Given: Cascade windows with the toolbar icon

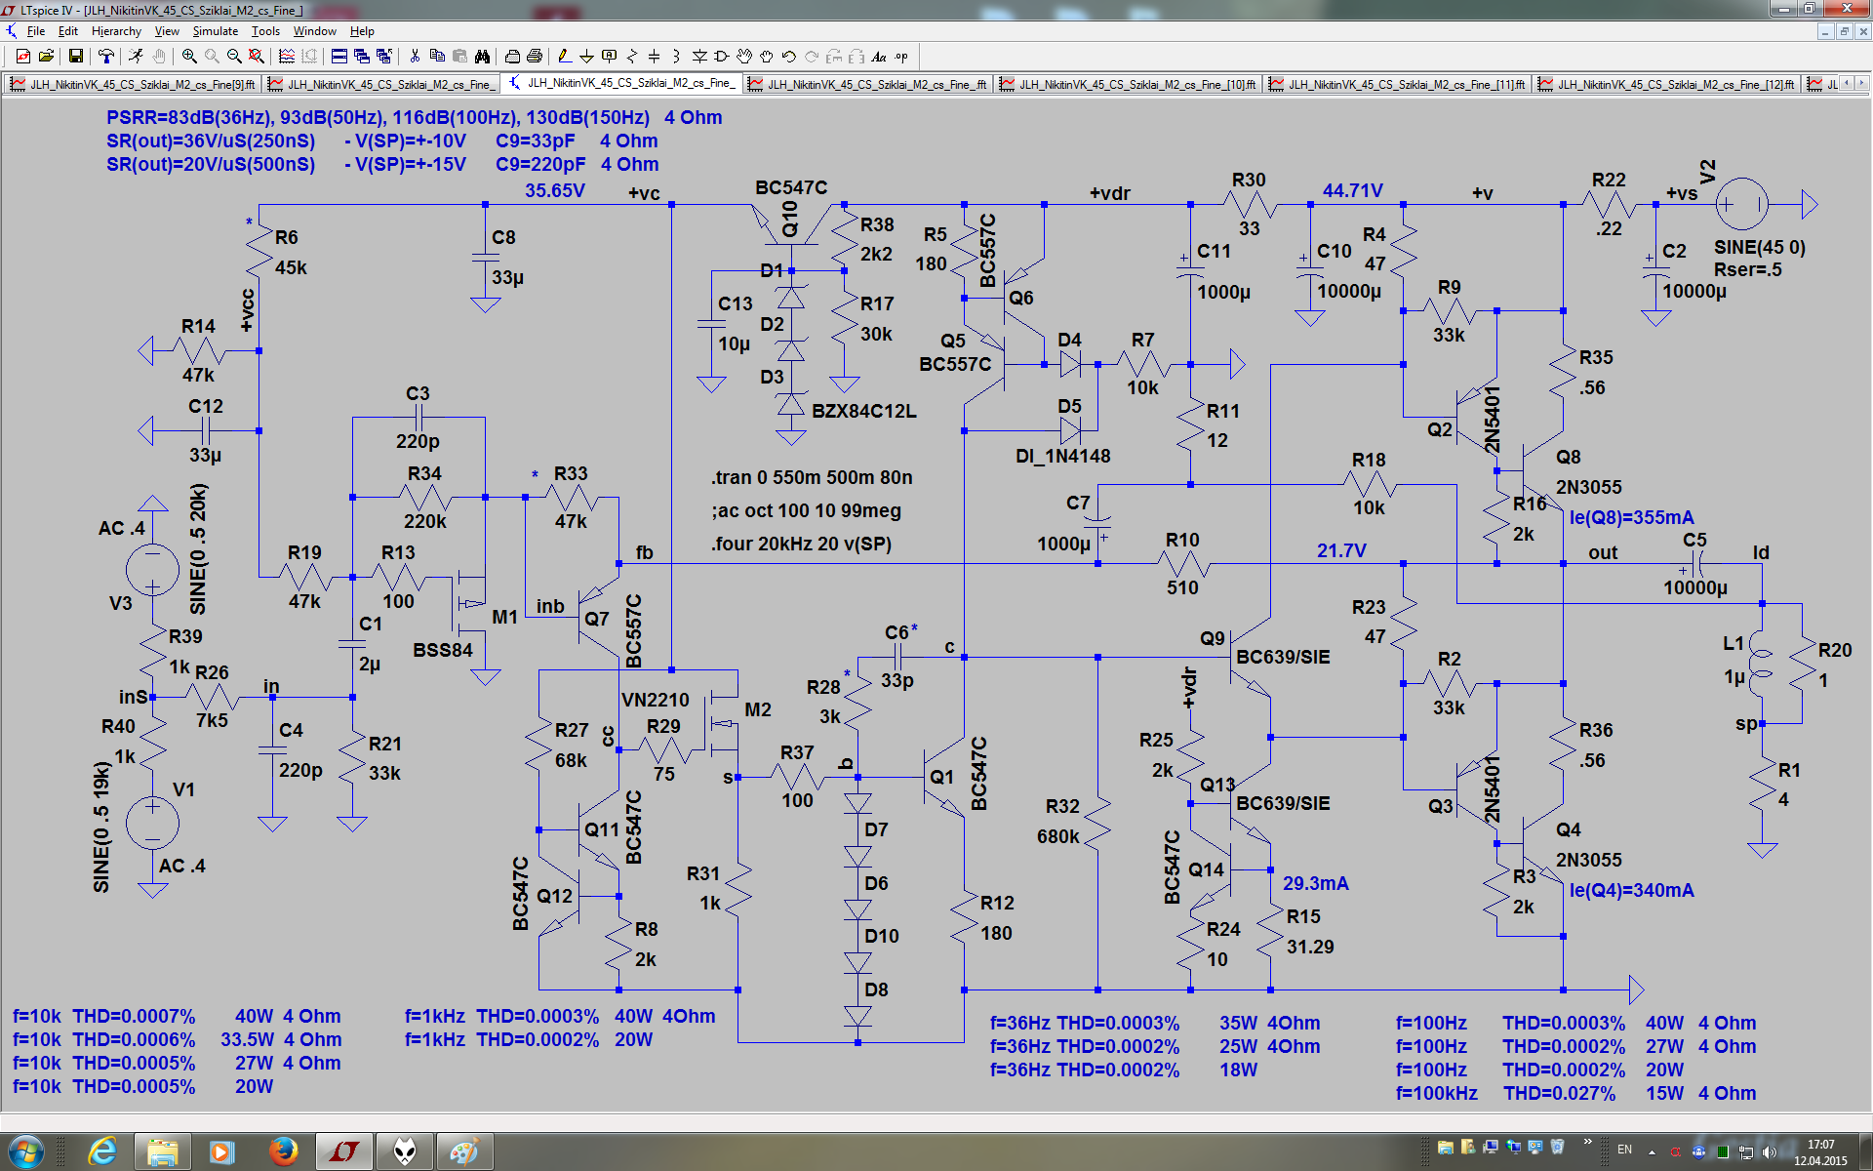Looking at the screenshot, I should (362, 57).
